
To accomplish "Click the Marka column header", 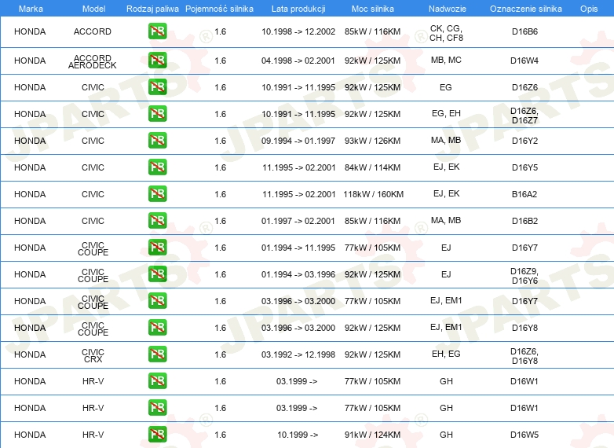I will [x=31, y=9].
